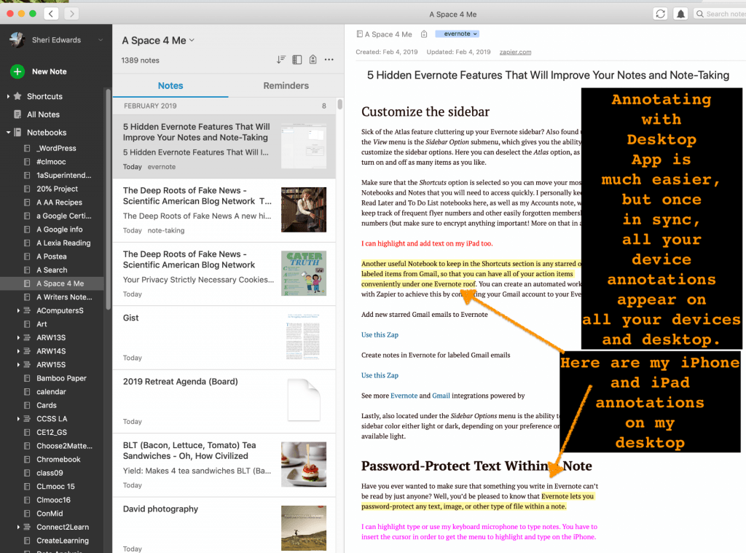The width and height of the screenshot is (746, 553).
Task: Open the evernote tag dropdown
Action: pos(458,34)
